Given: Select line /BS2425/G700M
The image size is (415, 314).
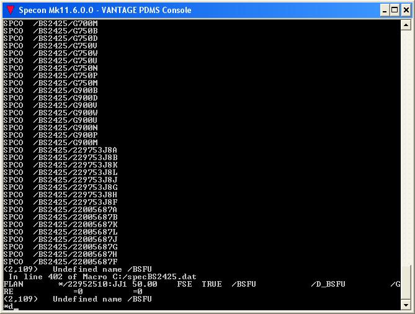Looking at the screenshot, I should (x=50, y=24).
